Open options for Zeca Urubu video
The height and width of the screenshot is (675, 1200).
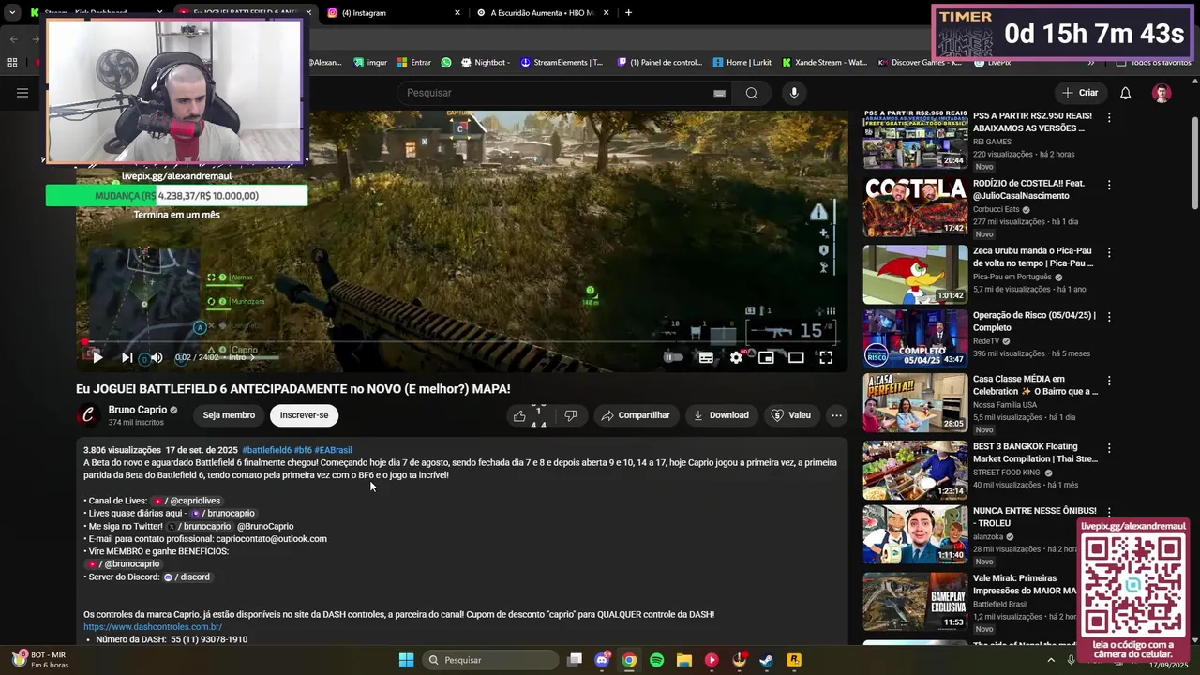tap(1109, 253)
